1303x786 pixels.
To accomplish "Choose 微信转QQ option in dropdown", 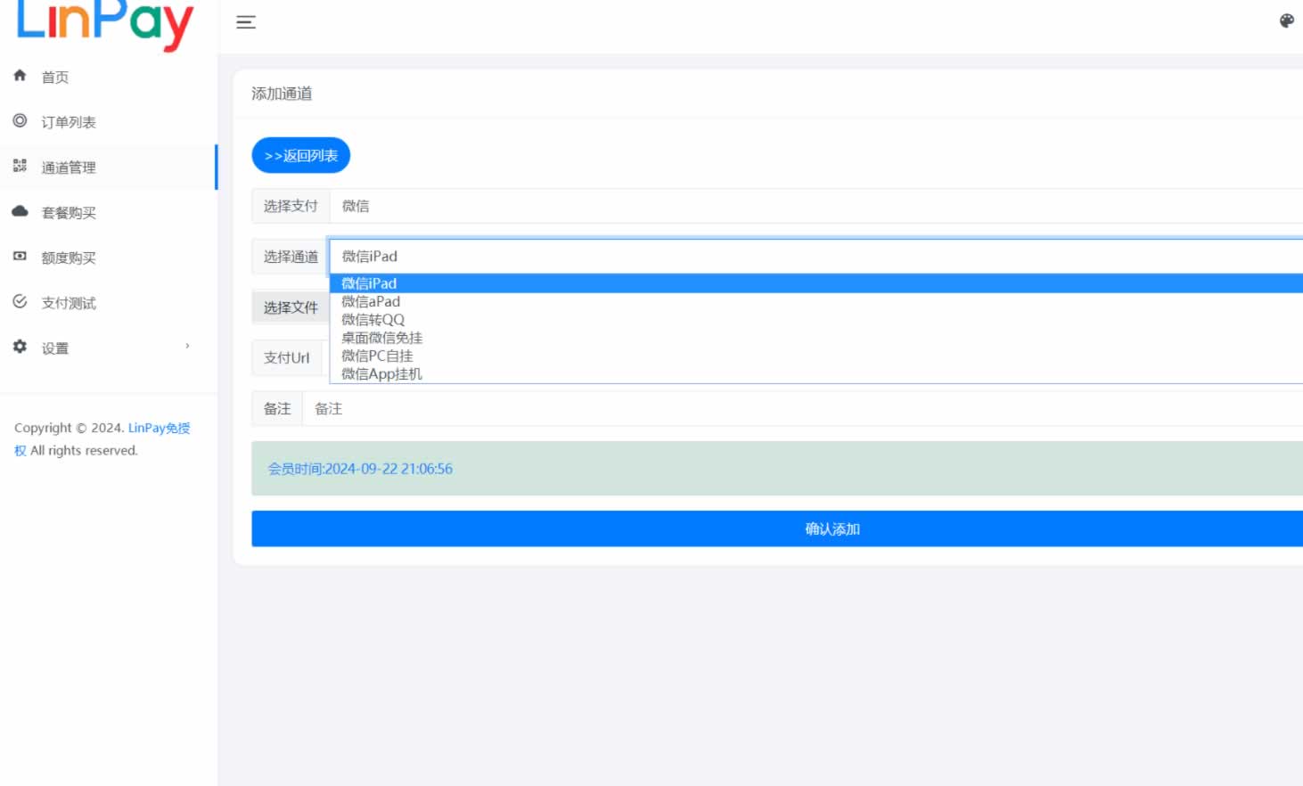I will point(373,320).
